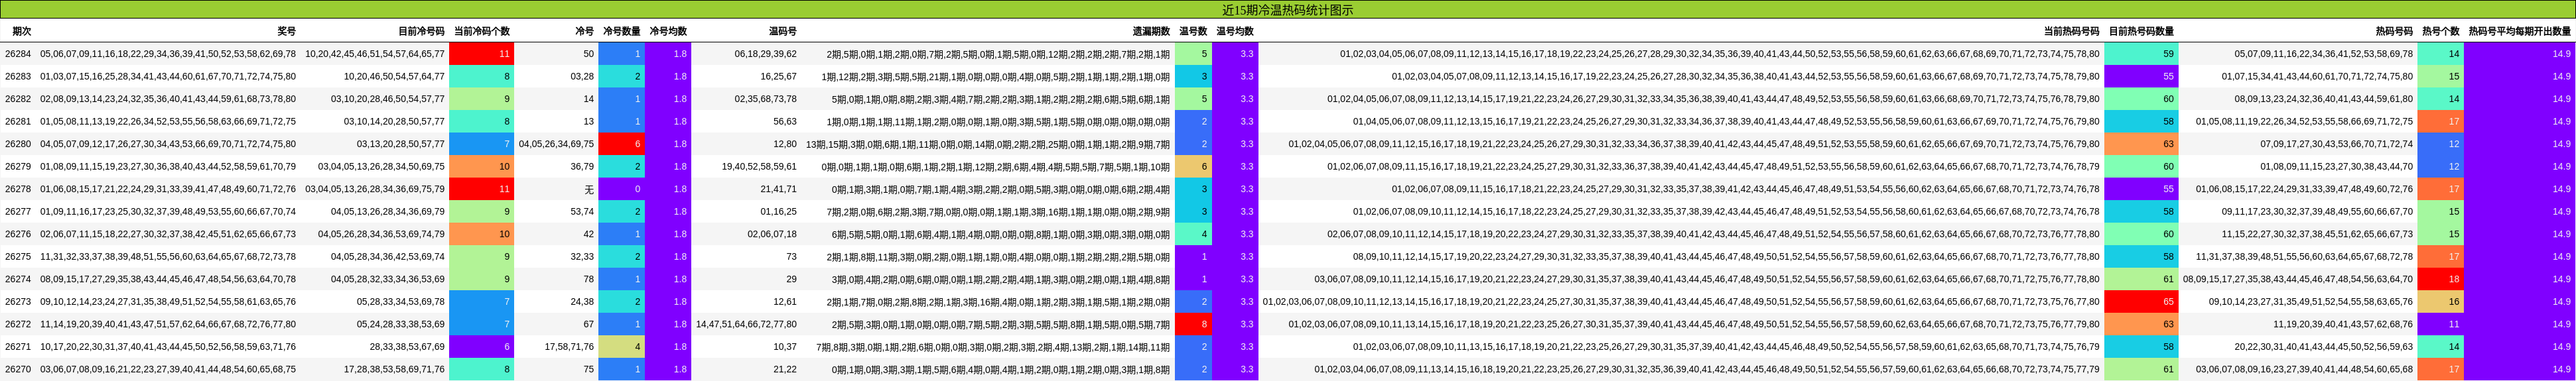Click the red hot number count 18 in row 26274
The image size is (2576, 381).
pyautogui.click(x=2440, y=279)
